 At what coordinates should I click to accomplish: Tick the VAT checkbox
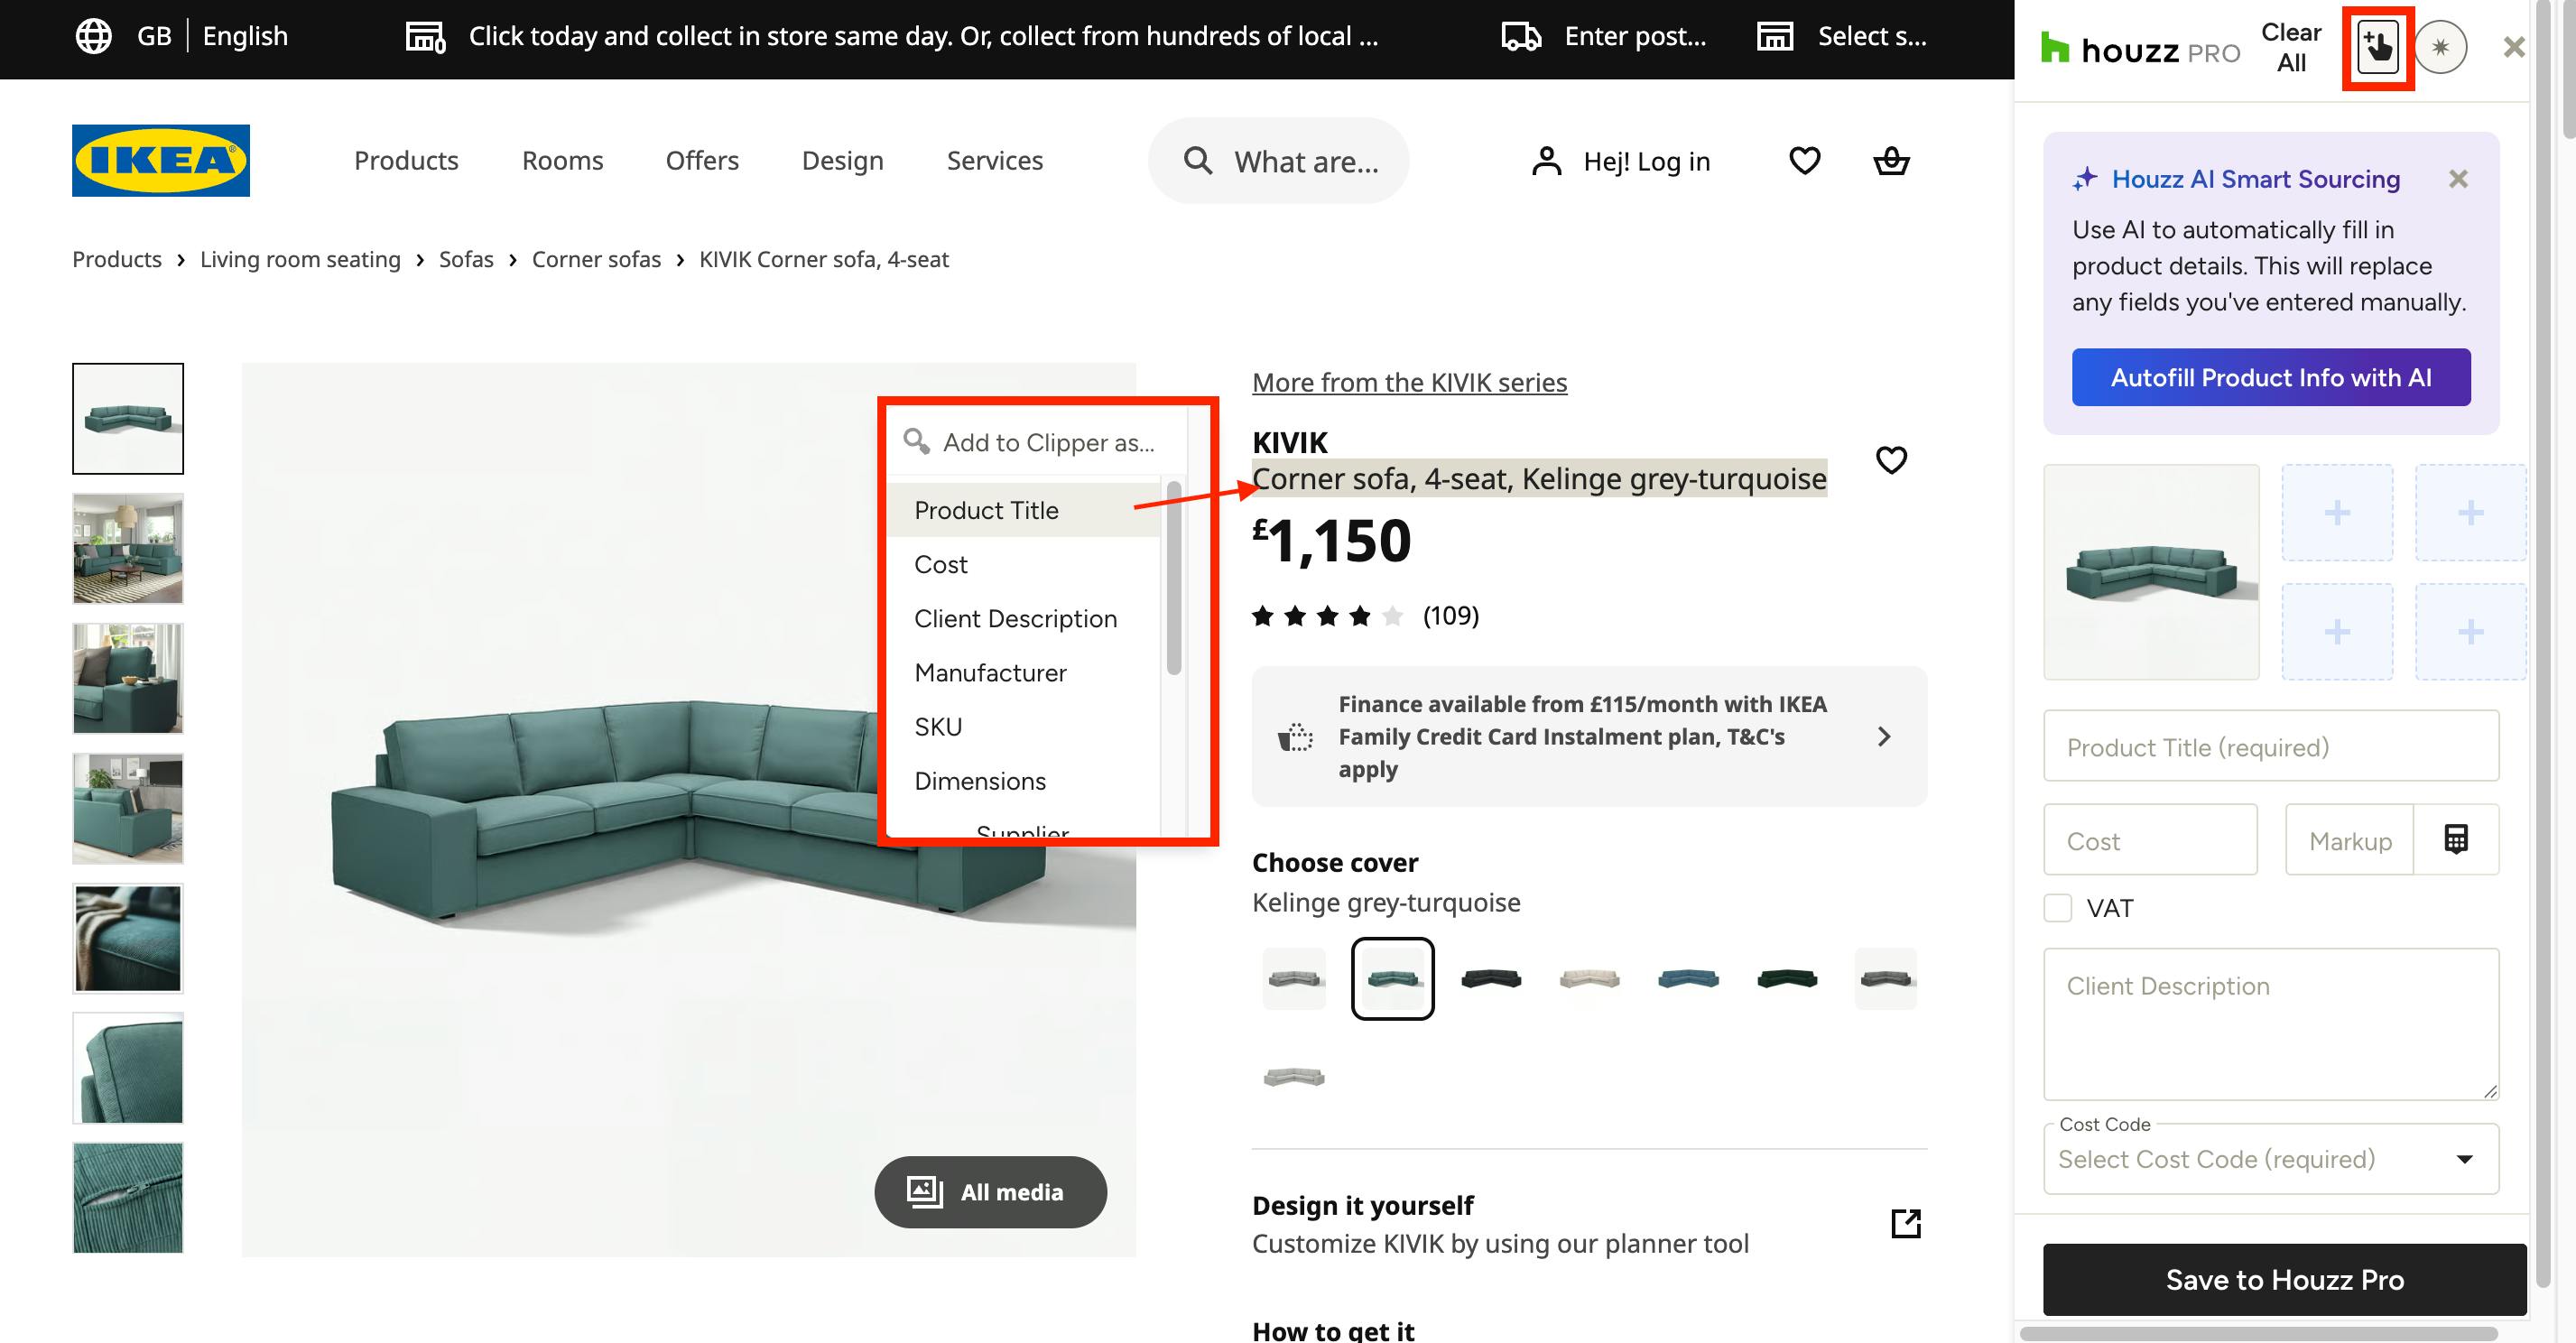tap(2058, 908)
